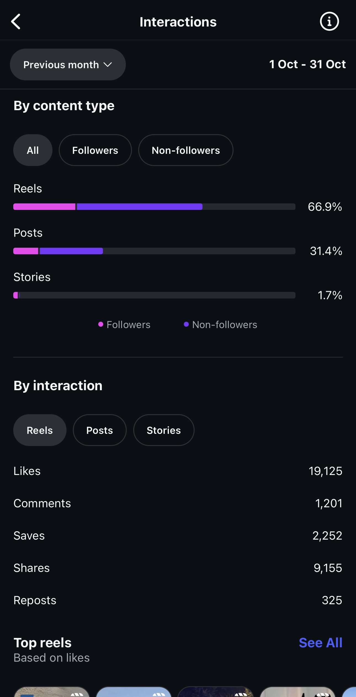Click See All for top reels
The width and height of the screenshot is (356, 697).
click(320, 643)
